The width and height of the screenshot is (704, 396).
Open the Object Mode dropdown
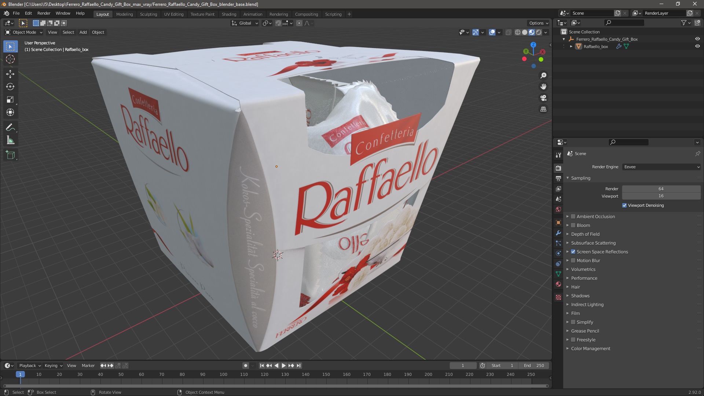pos(24,32)
